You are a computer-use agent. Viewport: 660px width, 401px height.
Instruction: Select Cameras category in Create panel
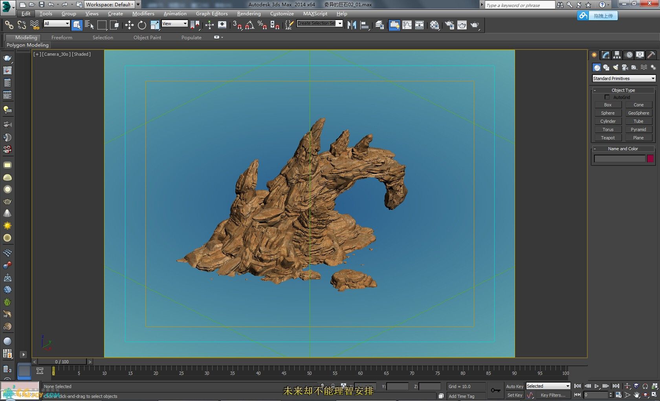[625, 67]
